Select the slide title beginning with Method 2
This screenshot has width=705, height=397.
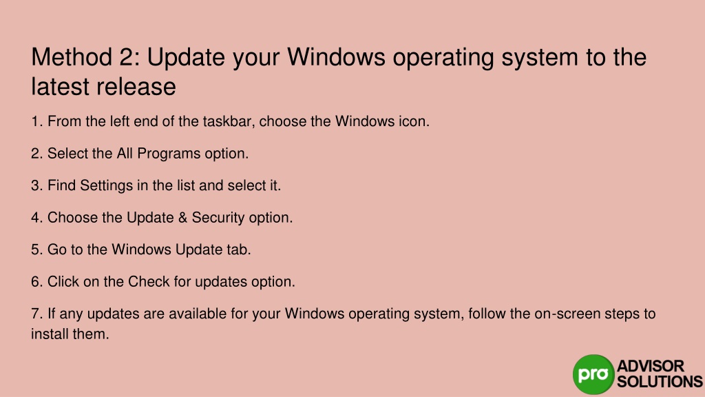tap(339, 72)
